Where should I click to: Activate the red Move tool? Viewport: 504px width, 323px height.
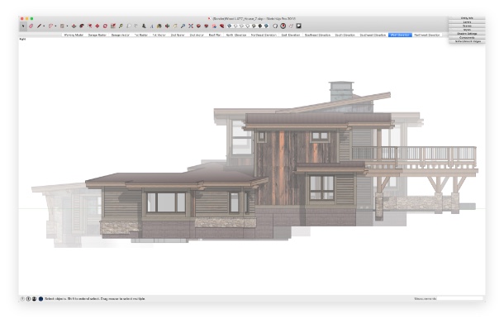tap(97, 26)
